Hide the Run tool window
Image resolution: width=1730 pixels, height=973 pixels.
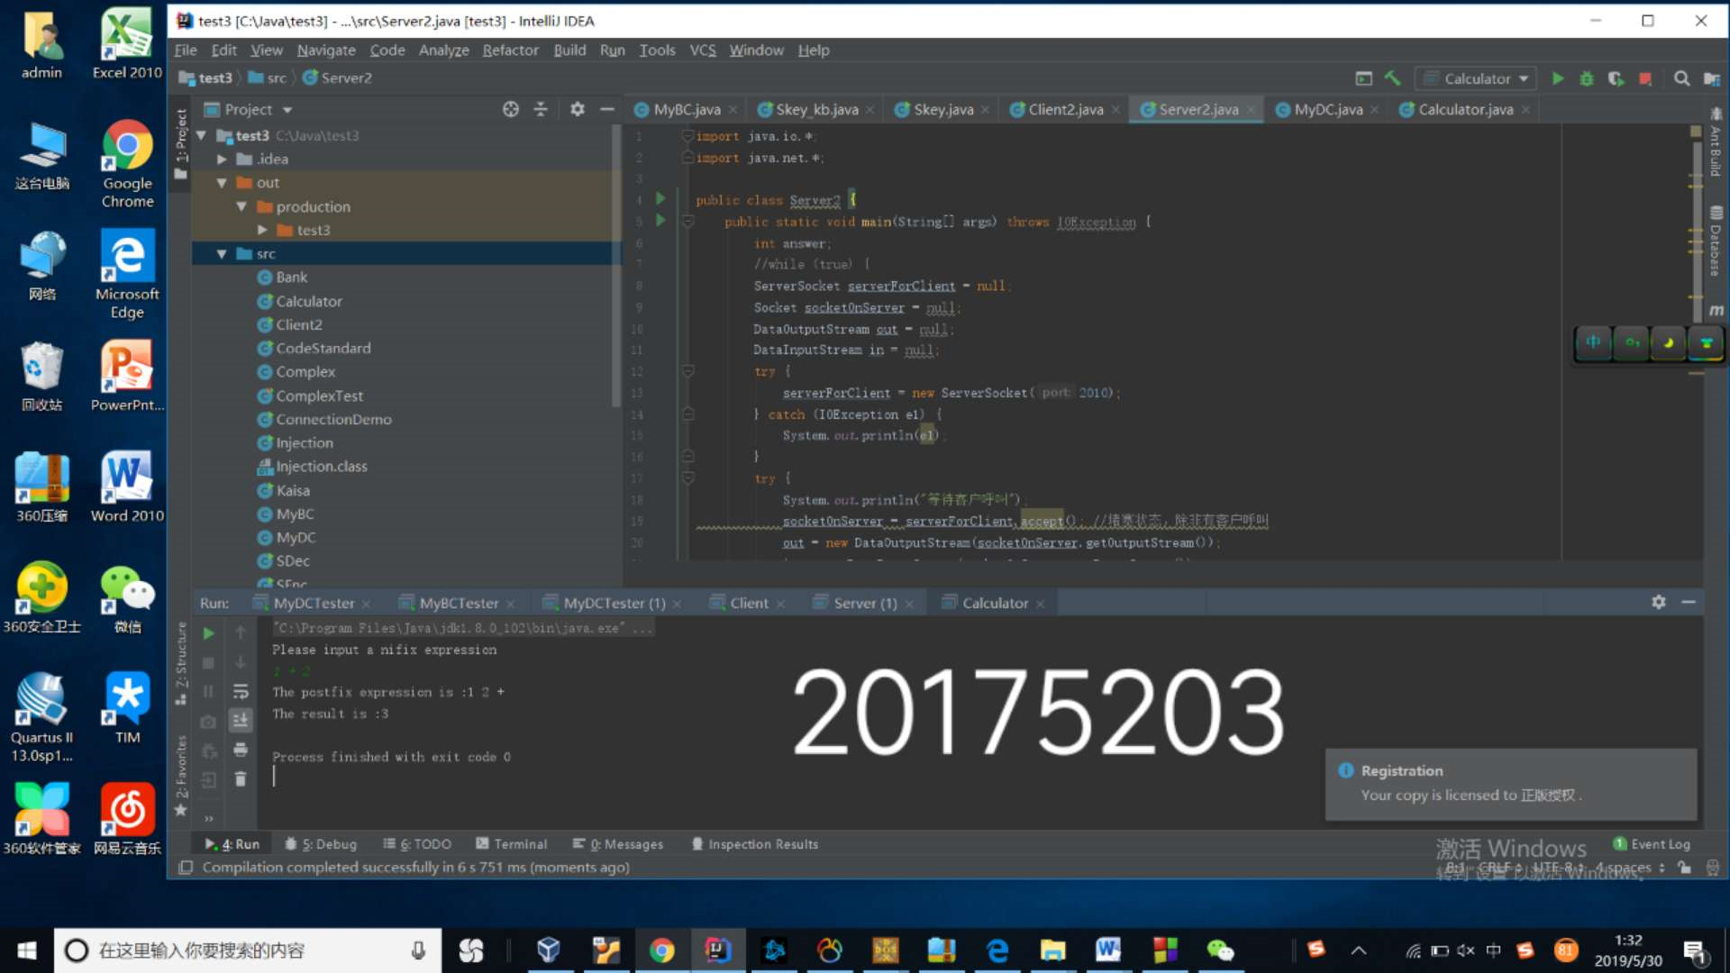click(1689, 602)
